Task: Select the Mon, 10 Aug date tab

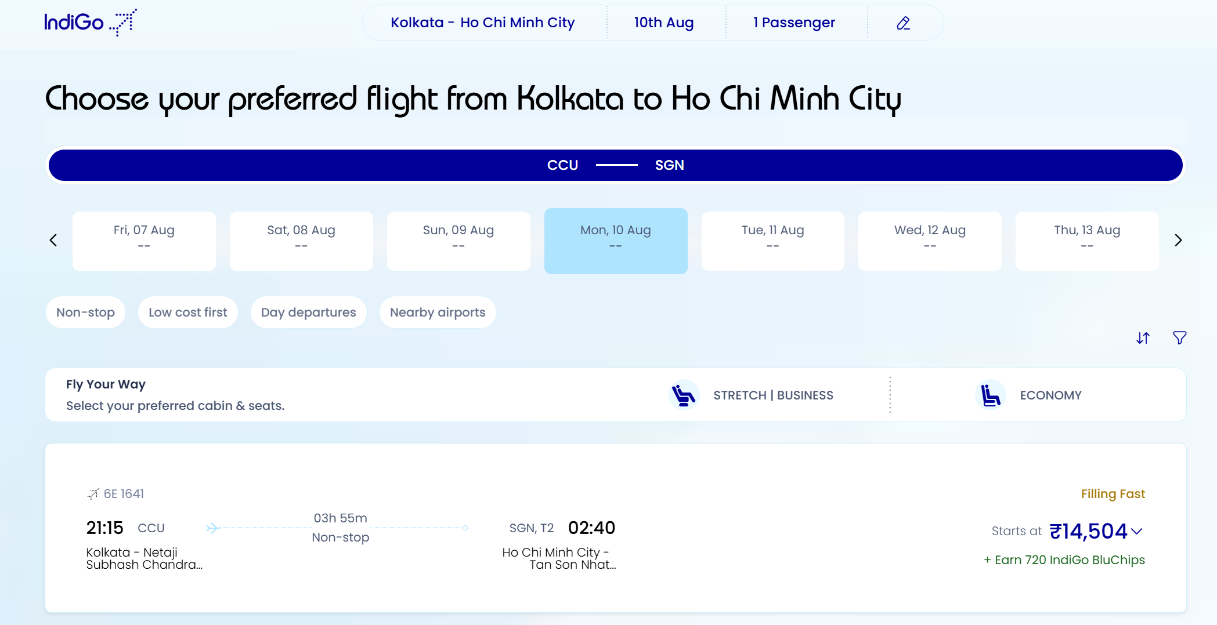Action: coord(616,241)
